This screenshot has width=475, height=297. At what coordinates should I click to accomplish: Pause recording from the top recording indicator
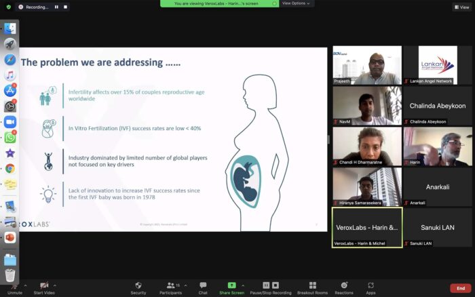56,7
